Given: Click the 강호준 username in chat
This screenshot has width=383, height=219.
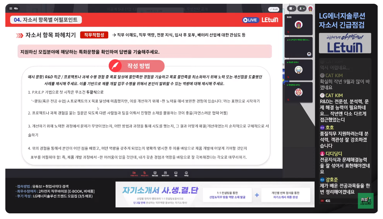Looking at the screenshot, I should click(x=332, y=180).
